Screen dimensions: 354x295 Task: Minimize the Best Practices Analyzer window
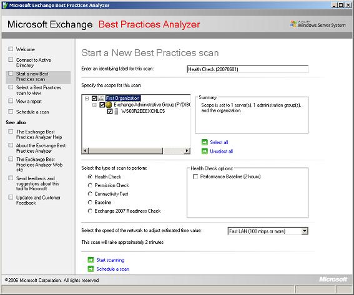(x=335, y=5)
